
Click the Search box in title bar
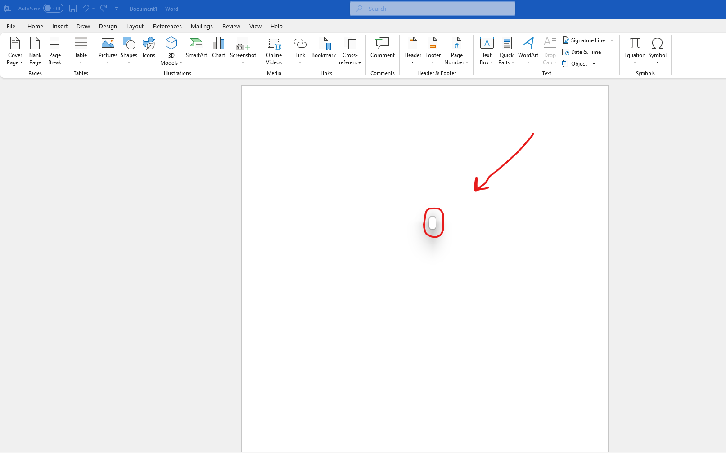pos(433,9)
